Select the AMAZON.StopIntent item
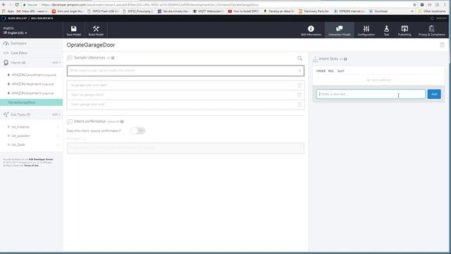 tap(32, 93)
